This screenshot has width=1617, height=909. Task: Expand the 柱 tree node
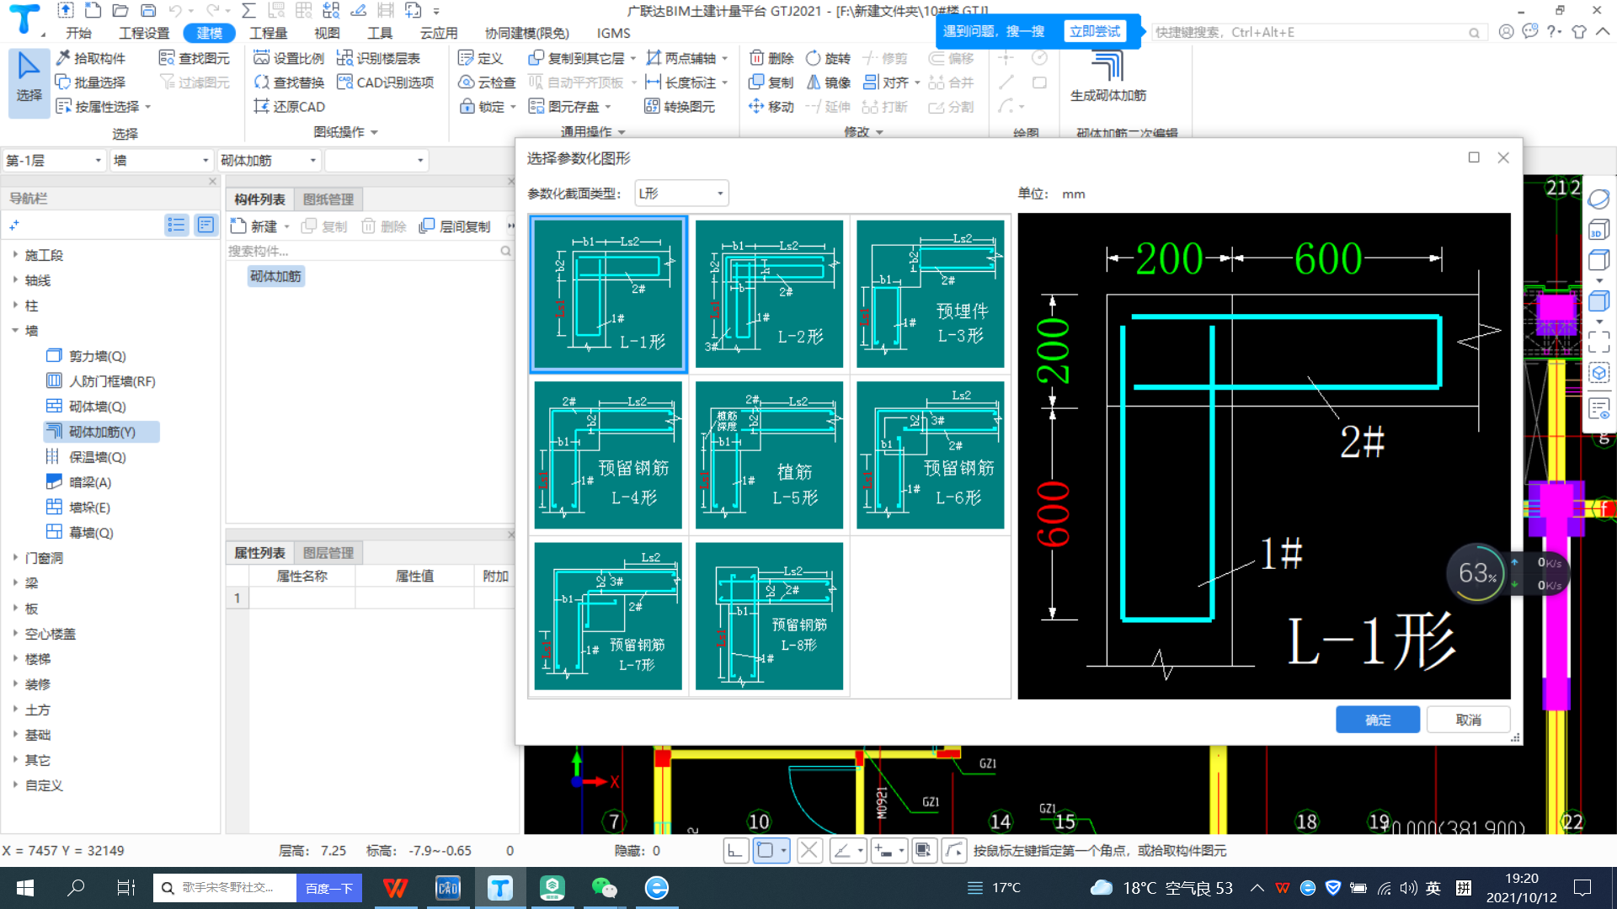[x=15, y=305]
